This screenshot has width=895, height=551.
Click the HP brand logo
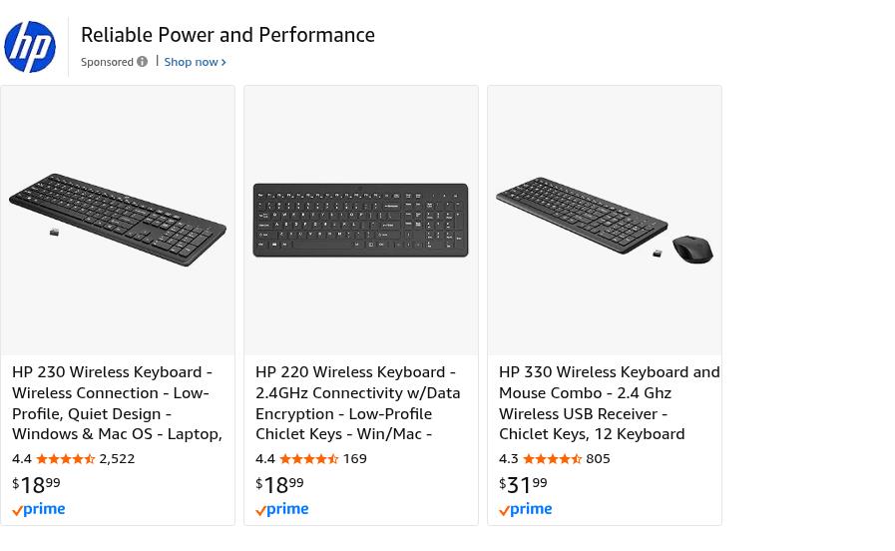[30, 47]
